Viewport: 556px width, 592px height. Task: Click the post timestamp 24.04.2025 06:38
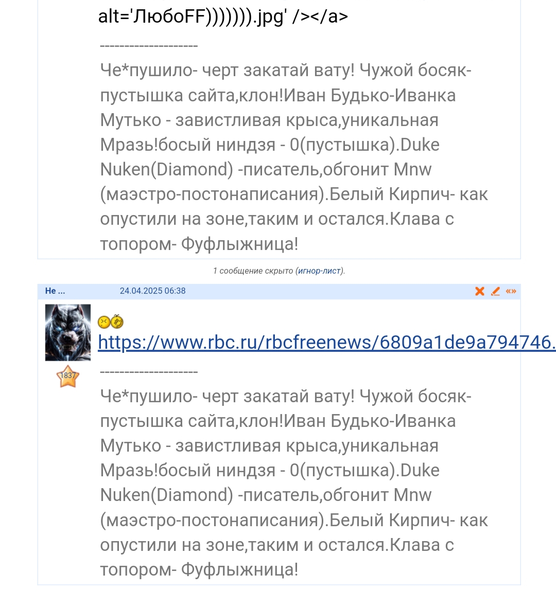(152, 291)
